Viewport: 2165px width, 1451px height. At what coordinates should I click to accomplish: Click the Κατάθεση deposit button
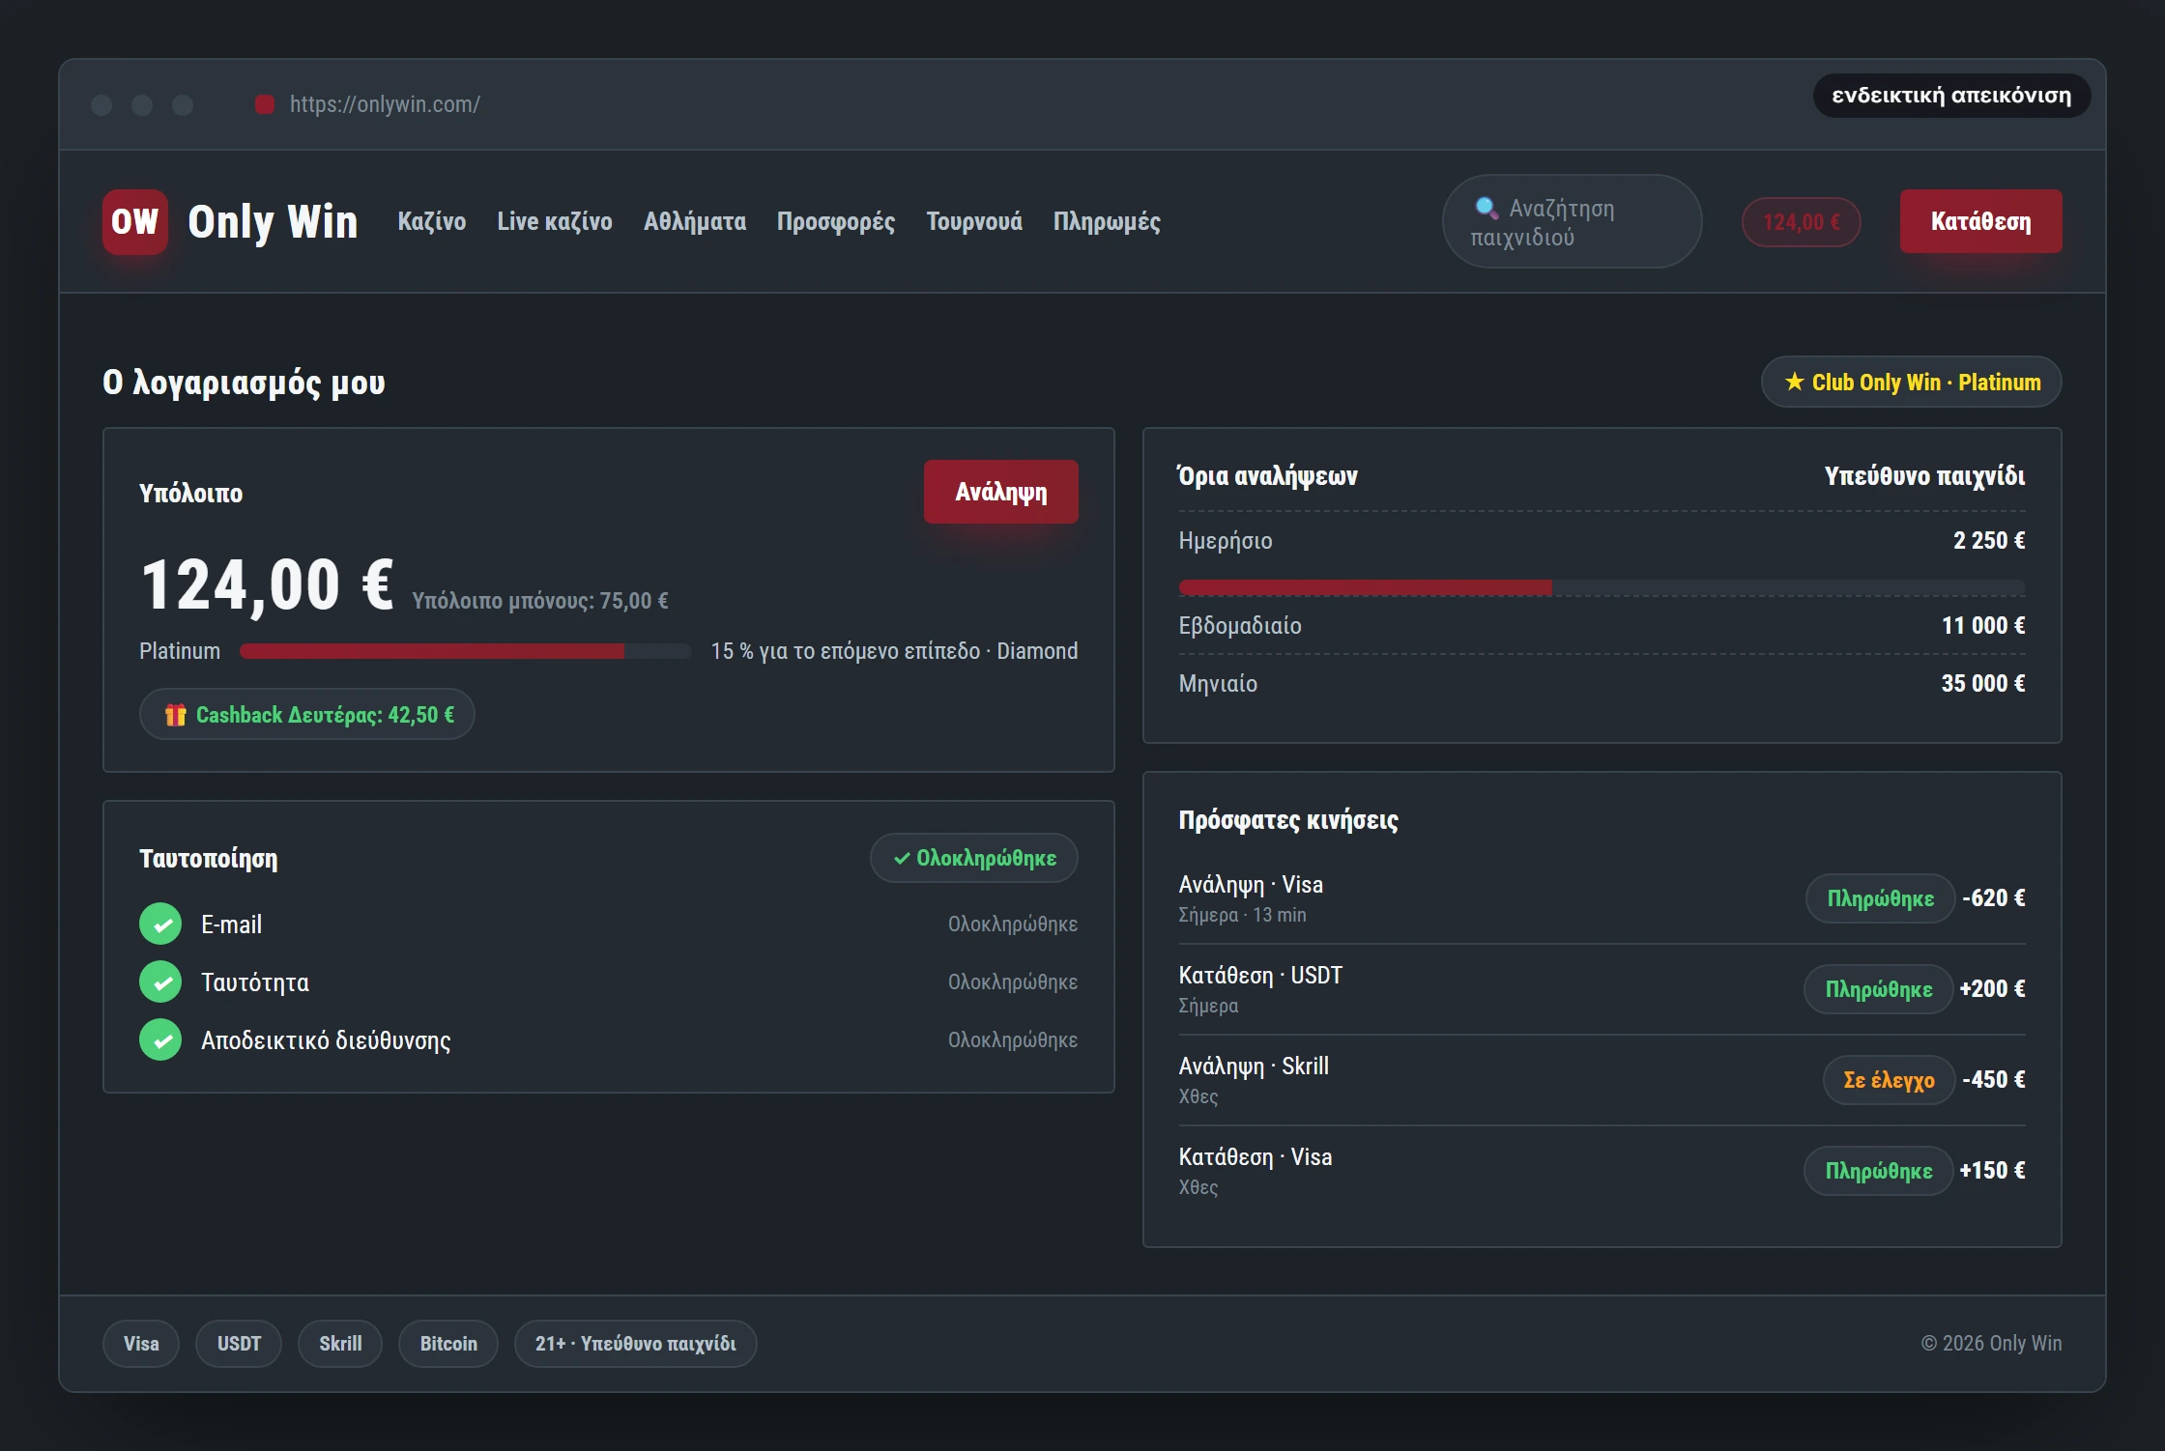point(1980,221)
